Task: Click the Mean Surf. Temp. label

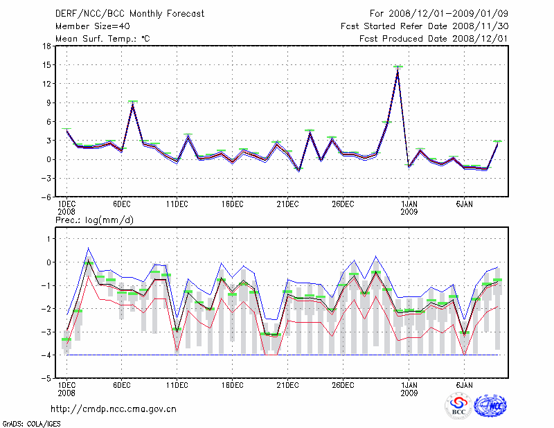Action: click(x=102, y=39)
